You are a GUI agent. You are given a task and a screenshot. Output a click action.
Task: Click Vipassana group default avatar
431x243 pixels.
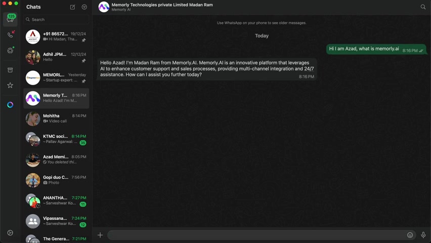33,221
